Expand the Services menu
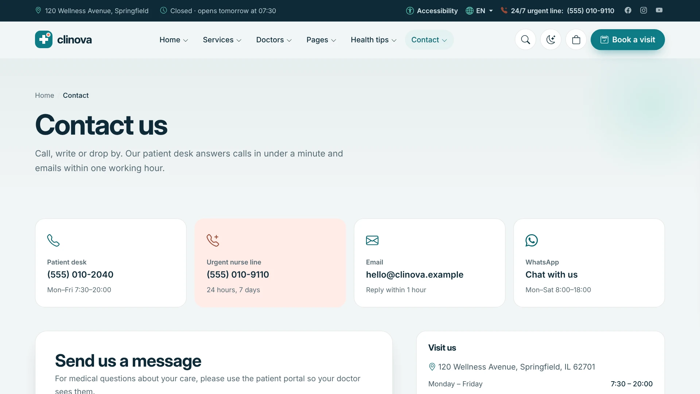The image size is (700, 394). [222, 40]
